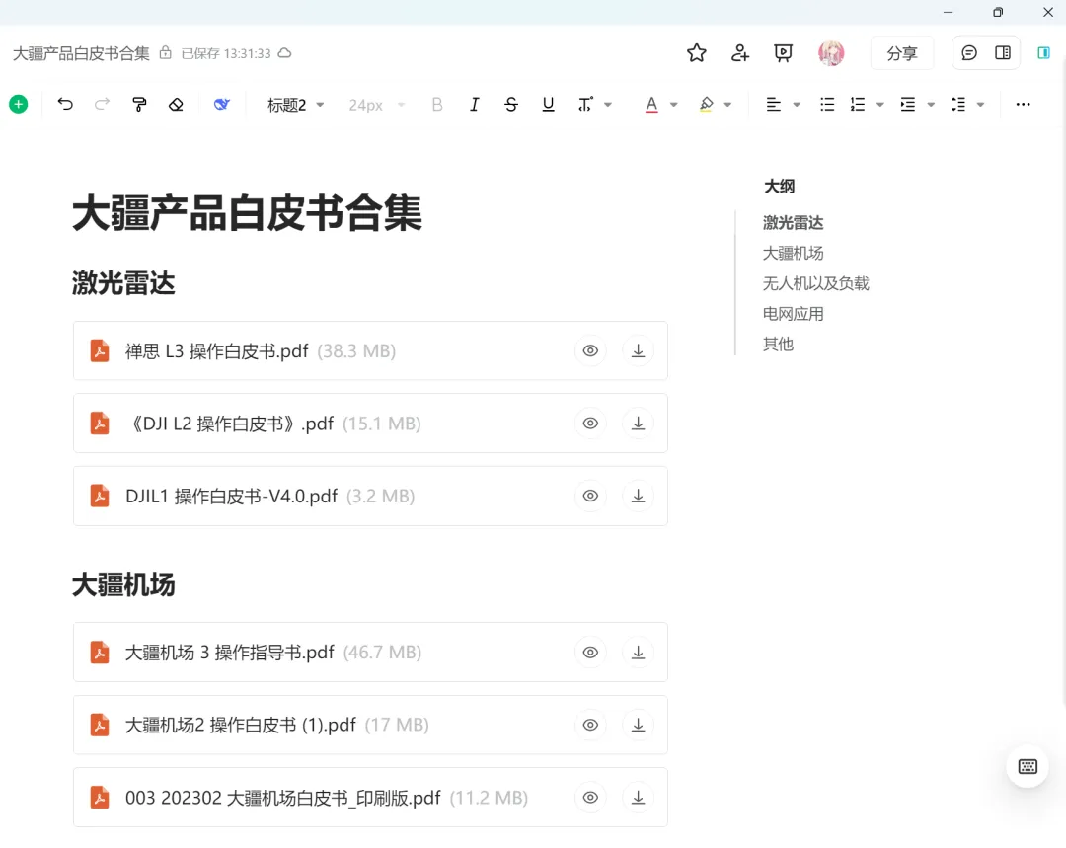
Task: Jump to 无人机以及负载 in outline
Action: (x=816, y=283)
